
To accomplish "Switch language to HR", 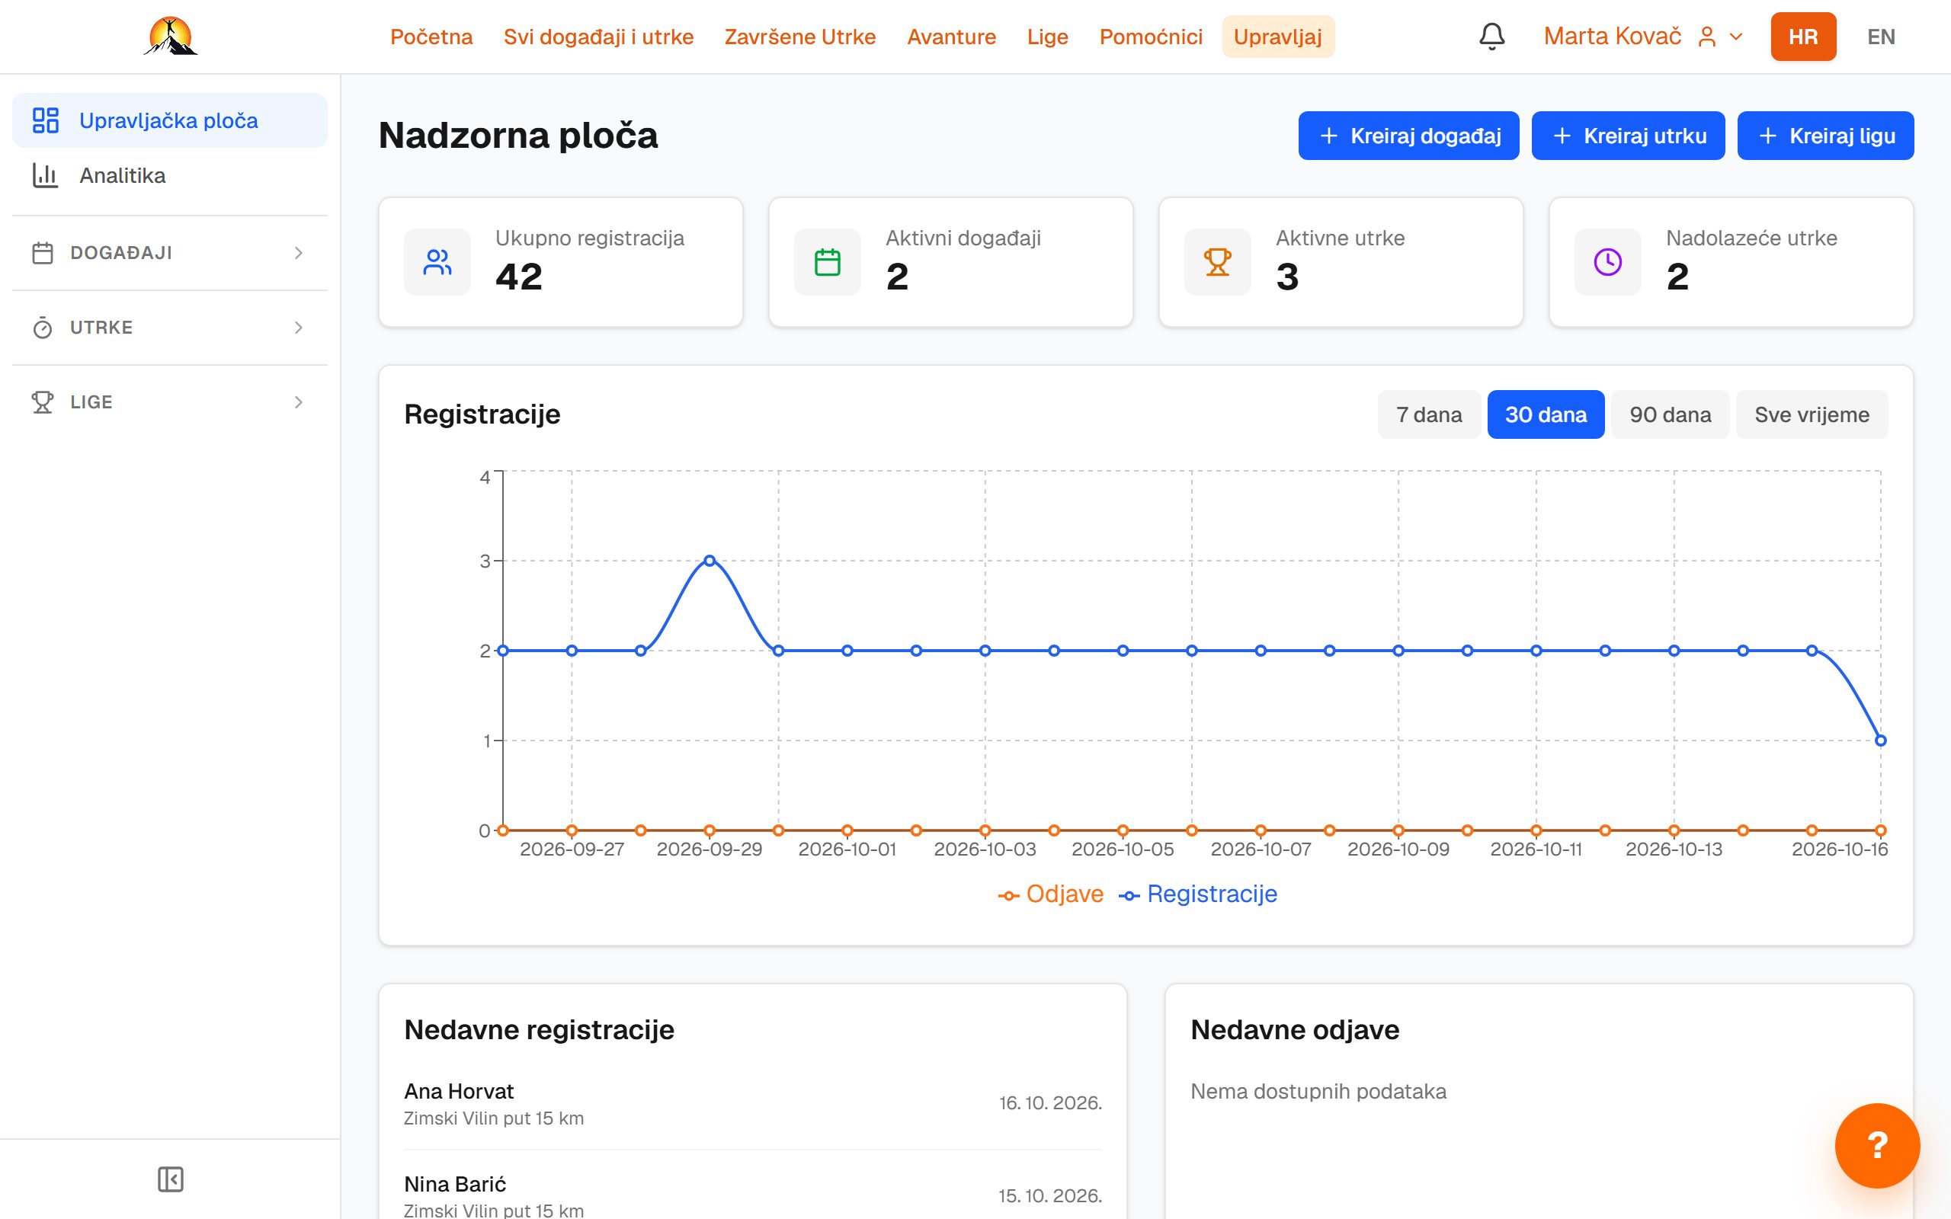I will (1802, 37).
